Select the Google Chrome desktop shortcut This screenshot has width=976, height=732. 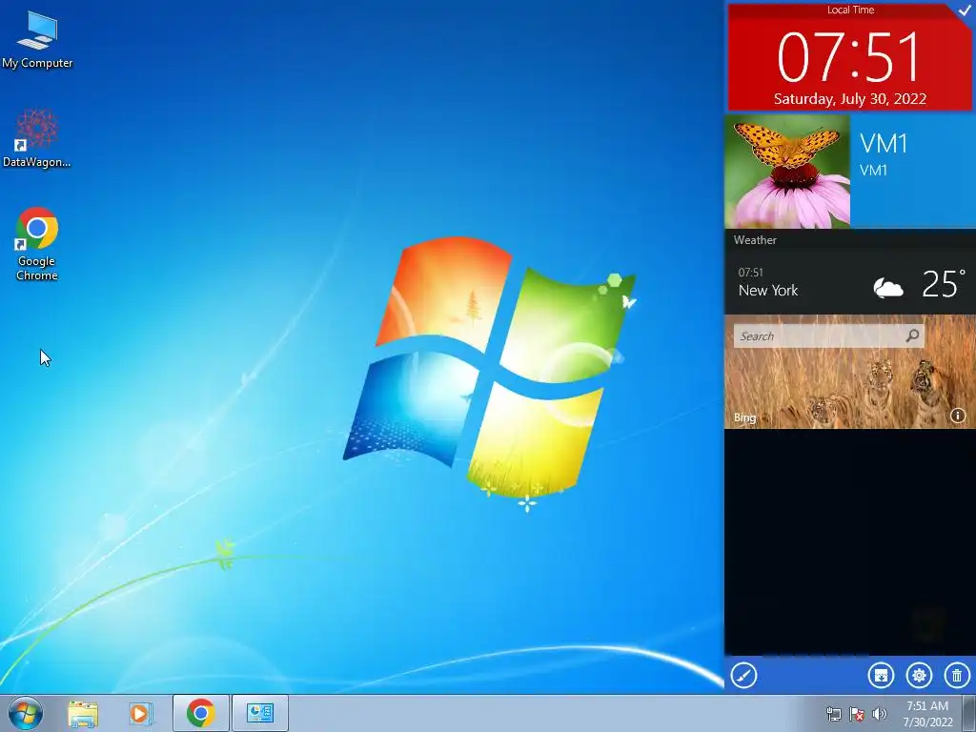pos(37,244)
